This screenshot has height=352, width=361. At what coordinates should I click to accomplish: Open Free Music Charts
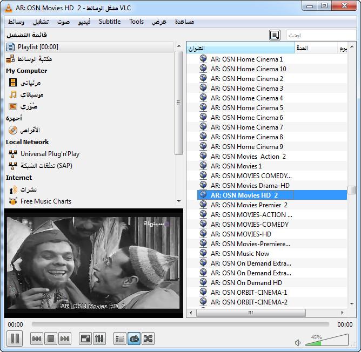pyautogui.click(x=40, y=201)
